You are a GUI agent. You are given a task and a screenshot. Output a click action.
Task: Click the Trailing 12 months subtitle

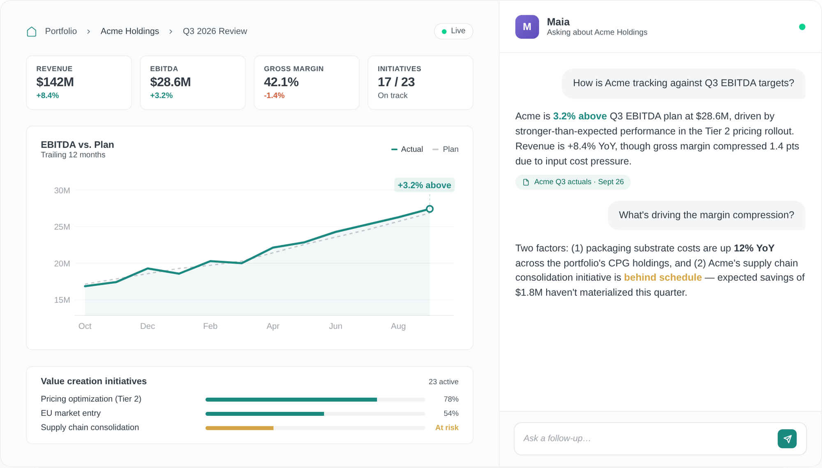point(73,155)
